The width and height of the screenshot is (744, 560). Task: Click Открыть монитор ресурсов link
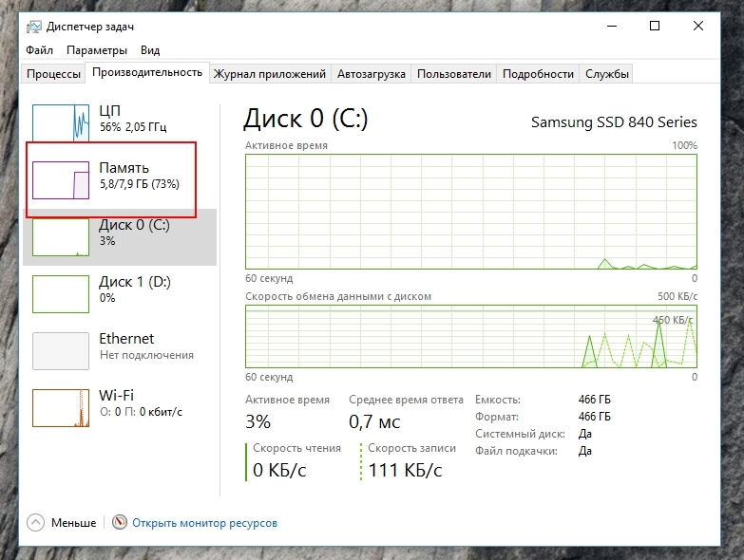tap(204, 522)
